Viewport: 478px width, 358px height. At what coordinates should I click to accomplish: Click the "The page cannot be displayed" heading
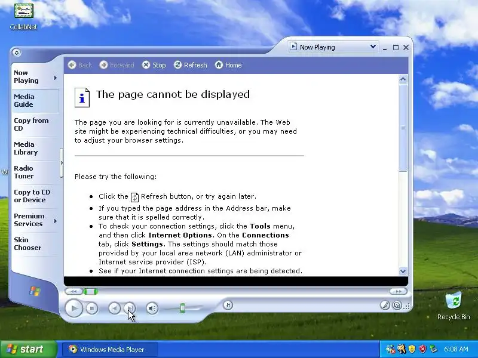click(173, 94)
